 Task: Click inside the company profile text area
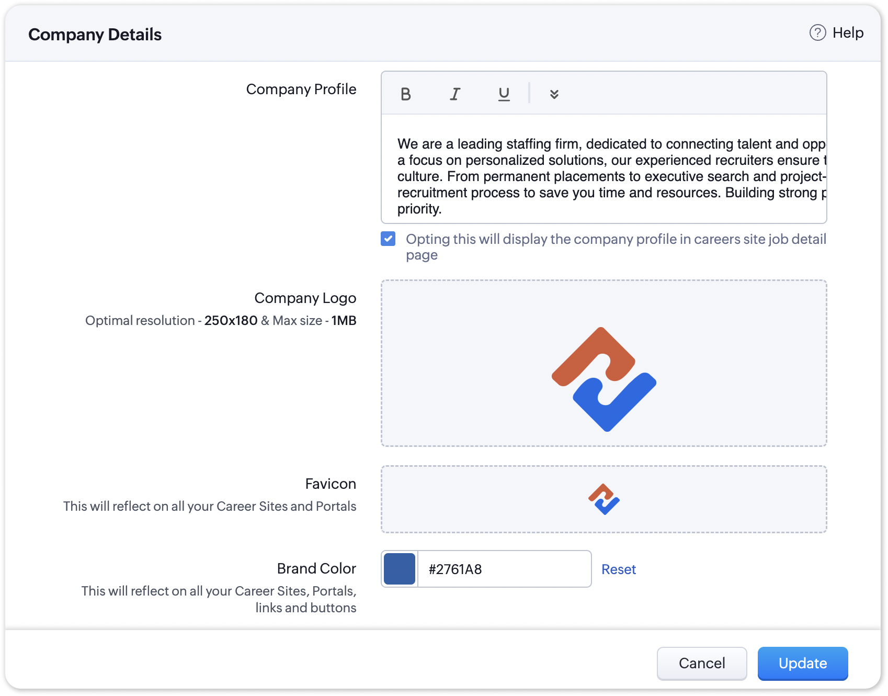tap(604, 175)
